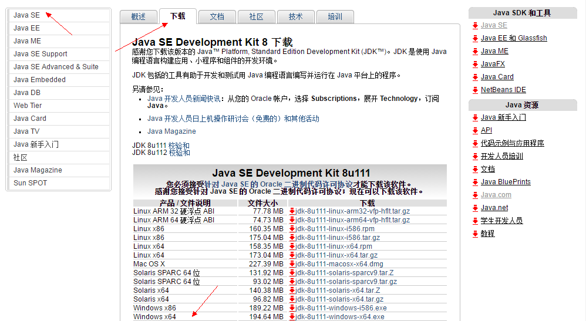Download jdk-8u111-windows-x64.exe file link
The height and width of the screenshot is (321, 586).
pyautogui.click(x=340, y=317)
